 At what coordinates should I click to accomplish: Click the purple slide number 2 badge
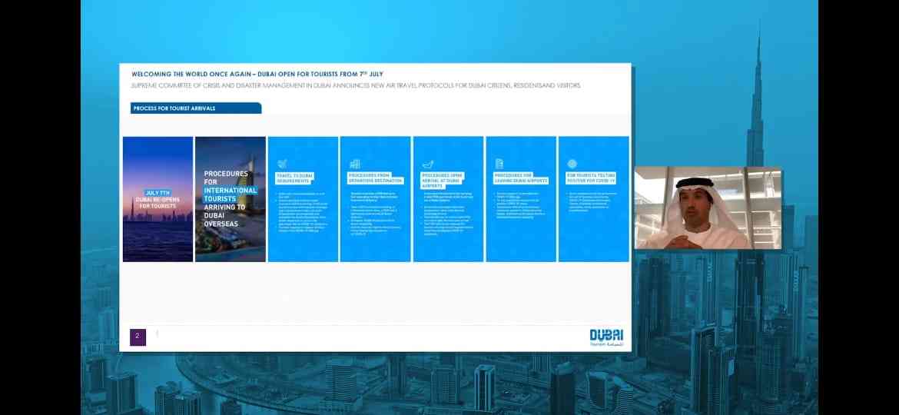[138, 336]
